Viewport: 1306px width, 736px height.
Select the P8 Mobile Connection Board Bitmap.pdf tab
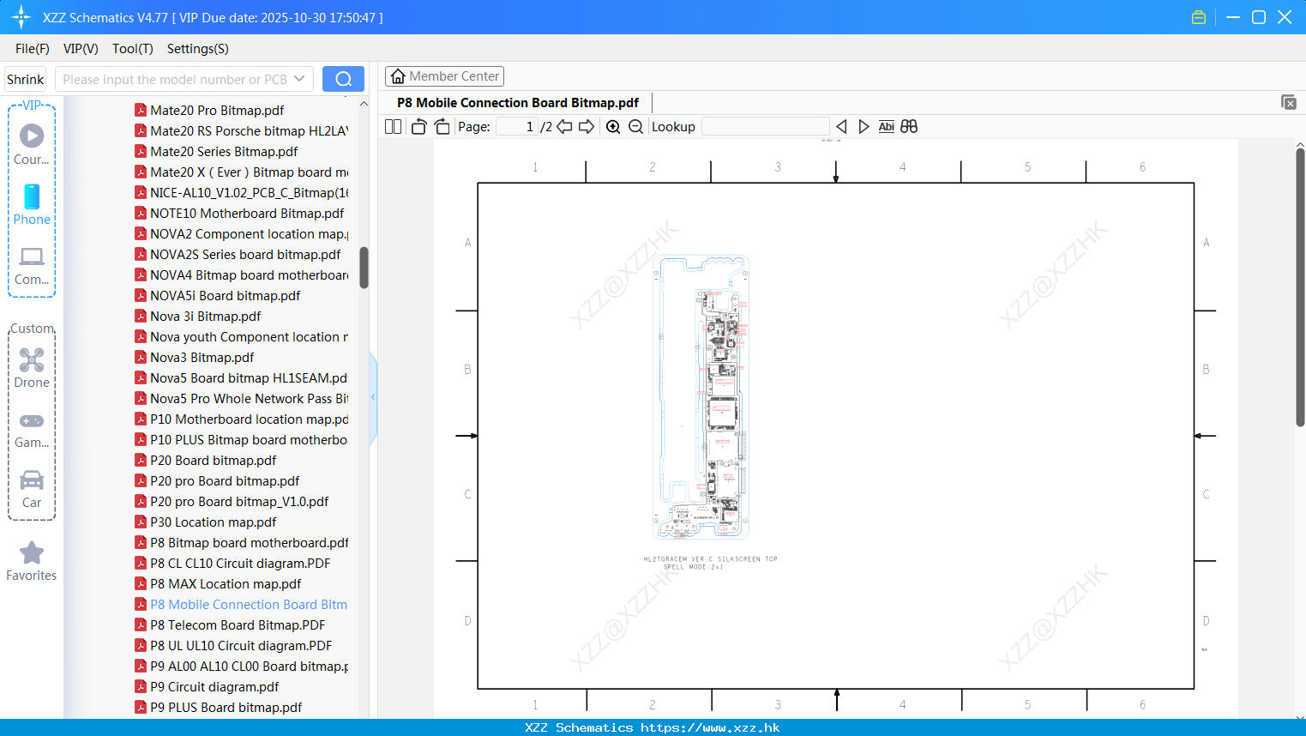click(518, 103)
